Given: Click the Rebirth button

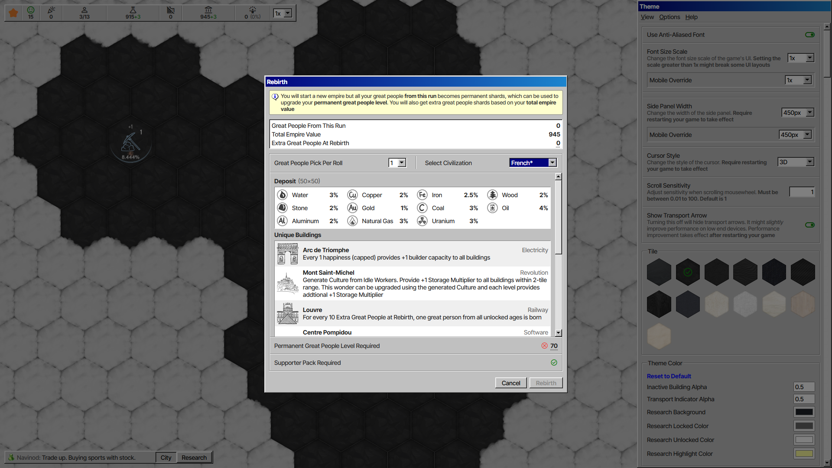Looking at the screenshot, I should point(546,383).
